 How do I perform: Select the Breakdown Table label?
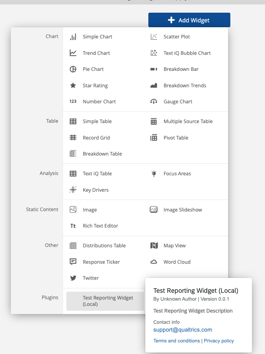[x=102, y=154]
